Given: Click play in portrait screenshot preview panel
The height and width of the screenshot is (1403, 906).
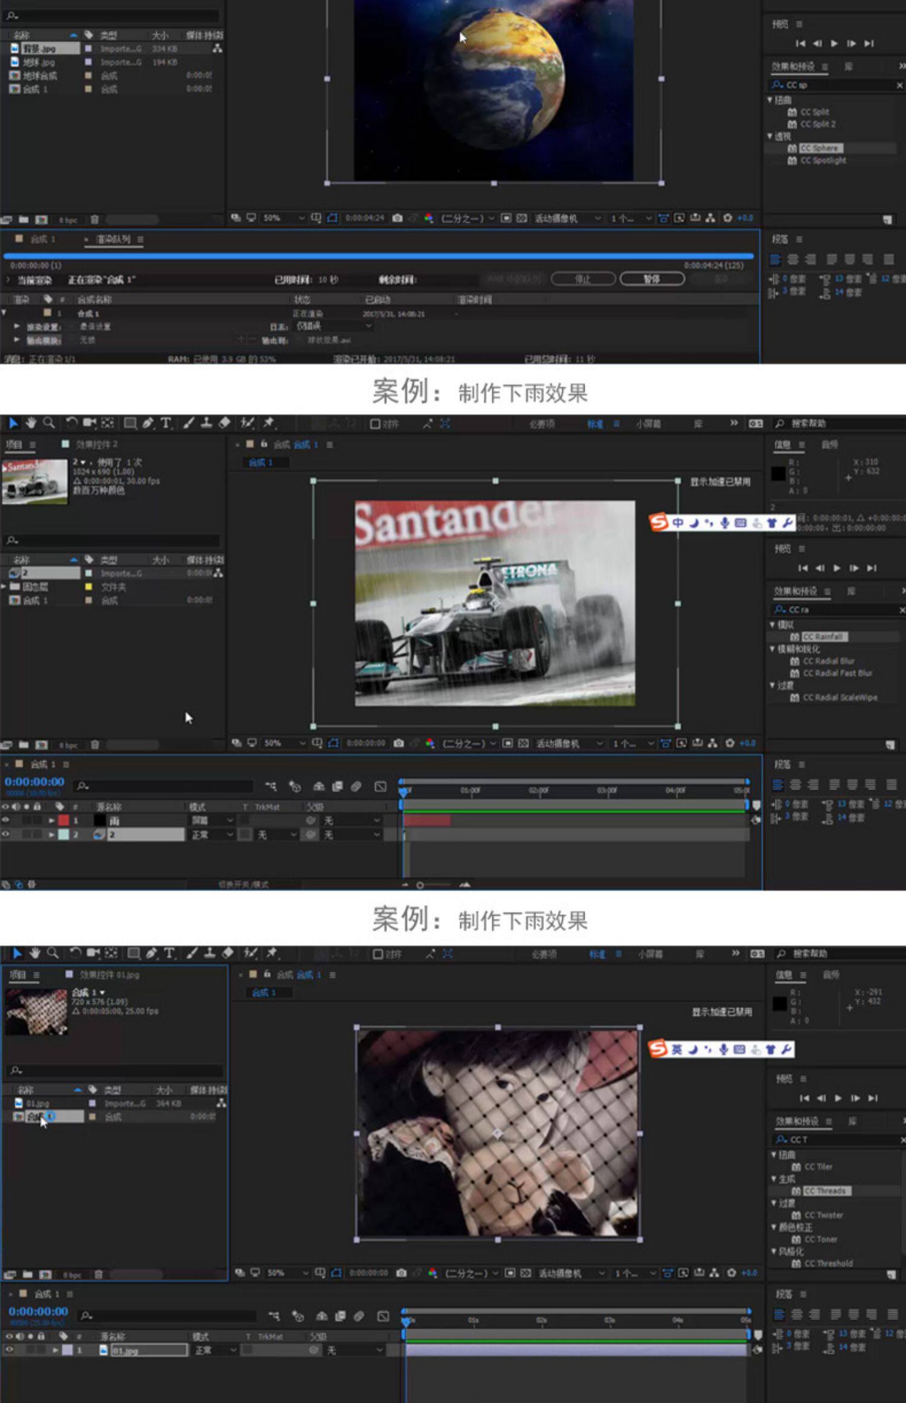Looking at the screenshot, I should pos(838,1098).
